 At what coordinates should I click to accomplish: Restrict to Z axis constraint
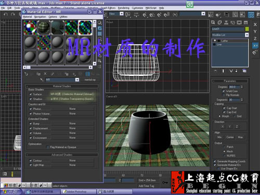255,38
